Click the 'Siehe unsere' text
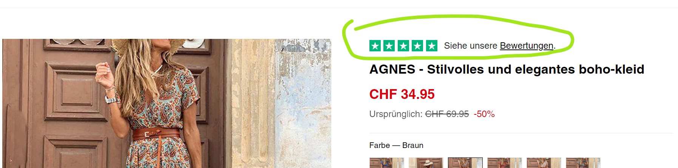Screen dimensions: 678x168 coord(471,46)
